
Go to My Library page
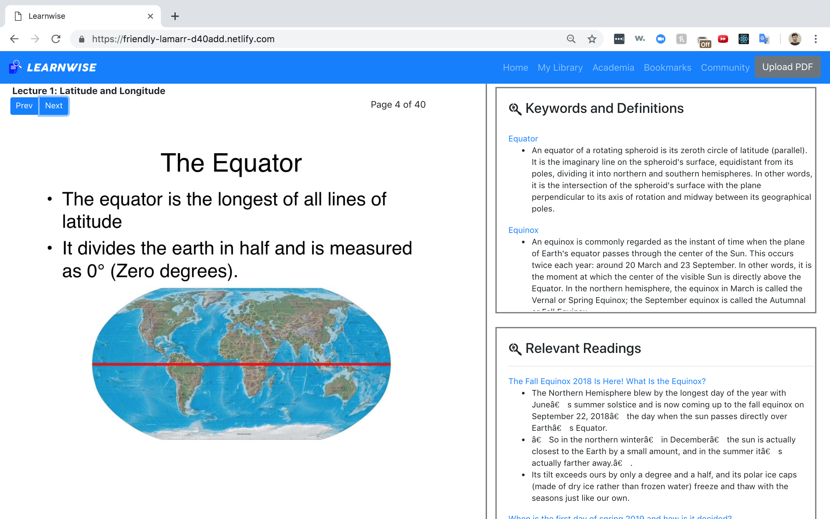tap(560, 67)
